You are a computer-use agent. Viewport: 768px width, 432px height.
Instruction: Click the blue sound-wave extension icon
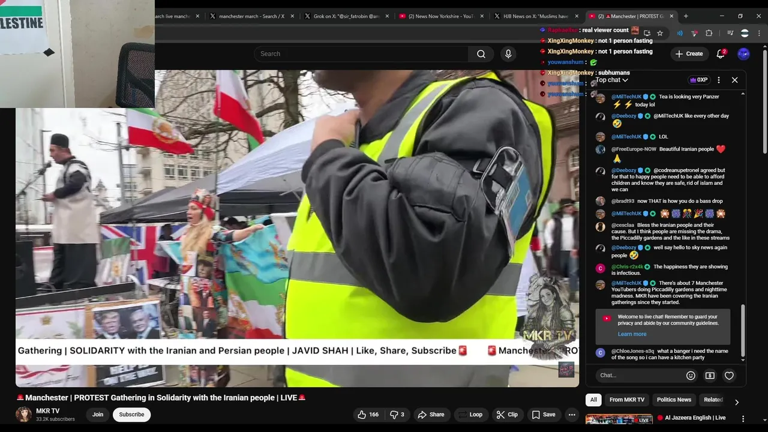coord(680,33)
